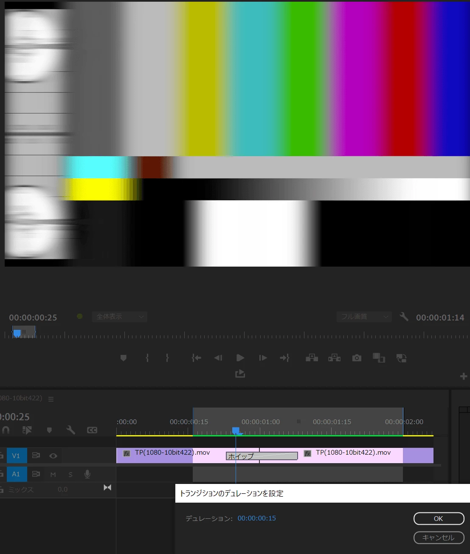
Task: Play the program monitor preview
Action: (x=240, y=358)
